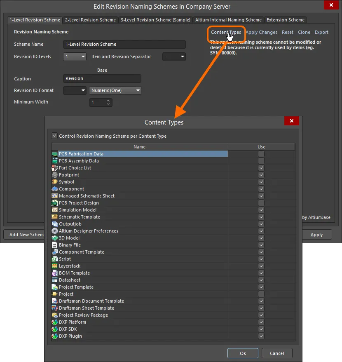
Task: Check the Use box for PCB Fabrication Data
Action: 261,154
